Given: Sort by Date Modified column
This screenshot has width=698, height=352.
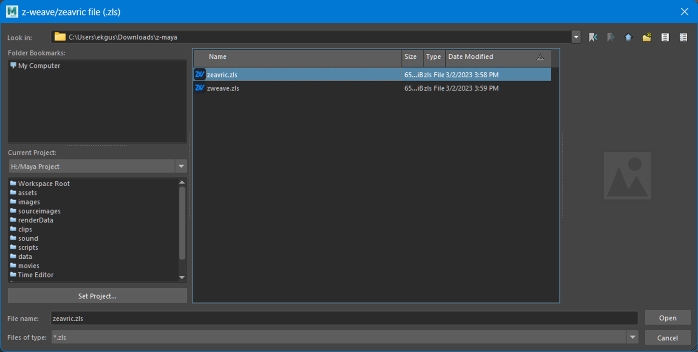Looking at the screenshot, I should (x=498, y=57).
